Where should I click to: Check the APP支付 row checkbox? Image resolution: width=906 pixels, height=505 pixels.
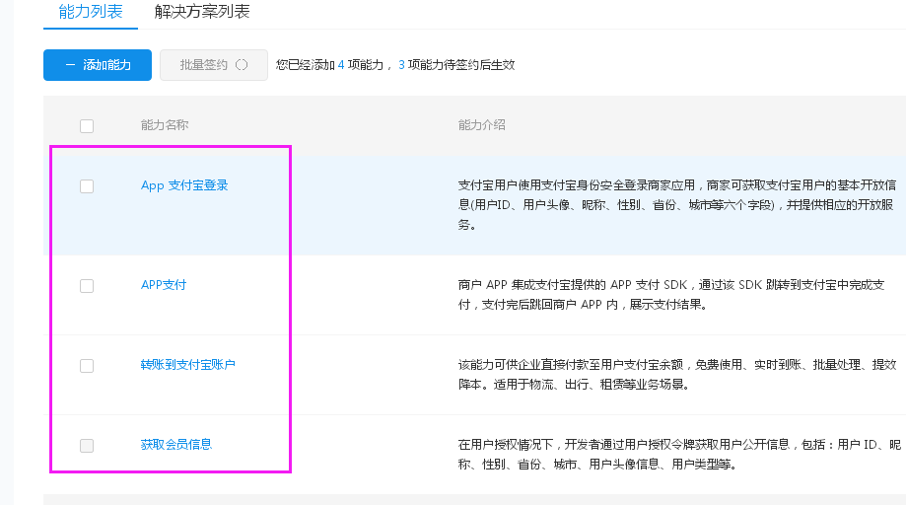87,286
